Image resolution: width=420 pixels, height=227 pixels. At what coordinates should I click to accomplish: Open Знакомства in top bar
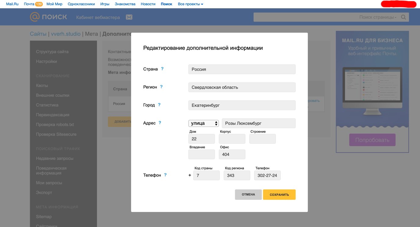125,4
